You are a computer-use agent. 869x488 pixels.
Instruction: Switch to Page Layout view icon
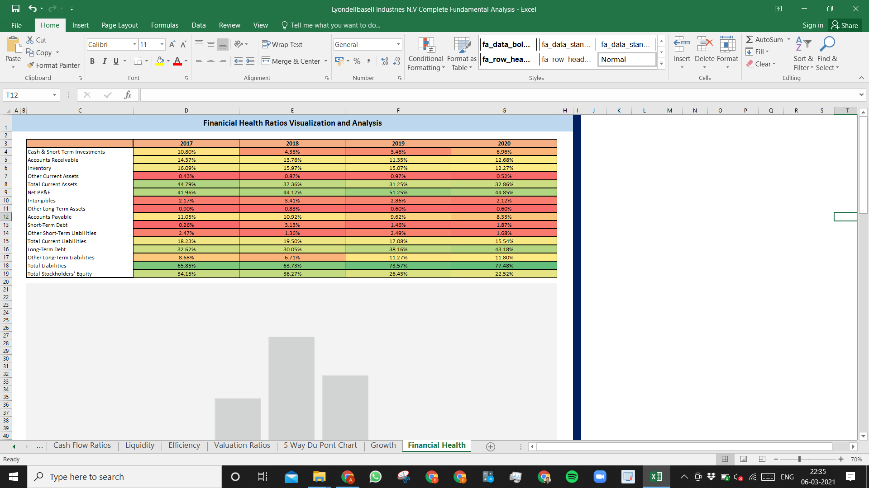(x=744, y=459)
